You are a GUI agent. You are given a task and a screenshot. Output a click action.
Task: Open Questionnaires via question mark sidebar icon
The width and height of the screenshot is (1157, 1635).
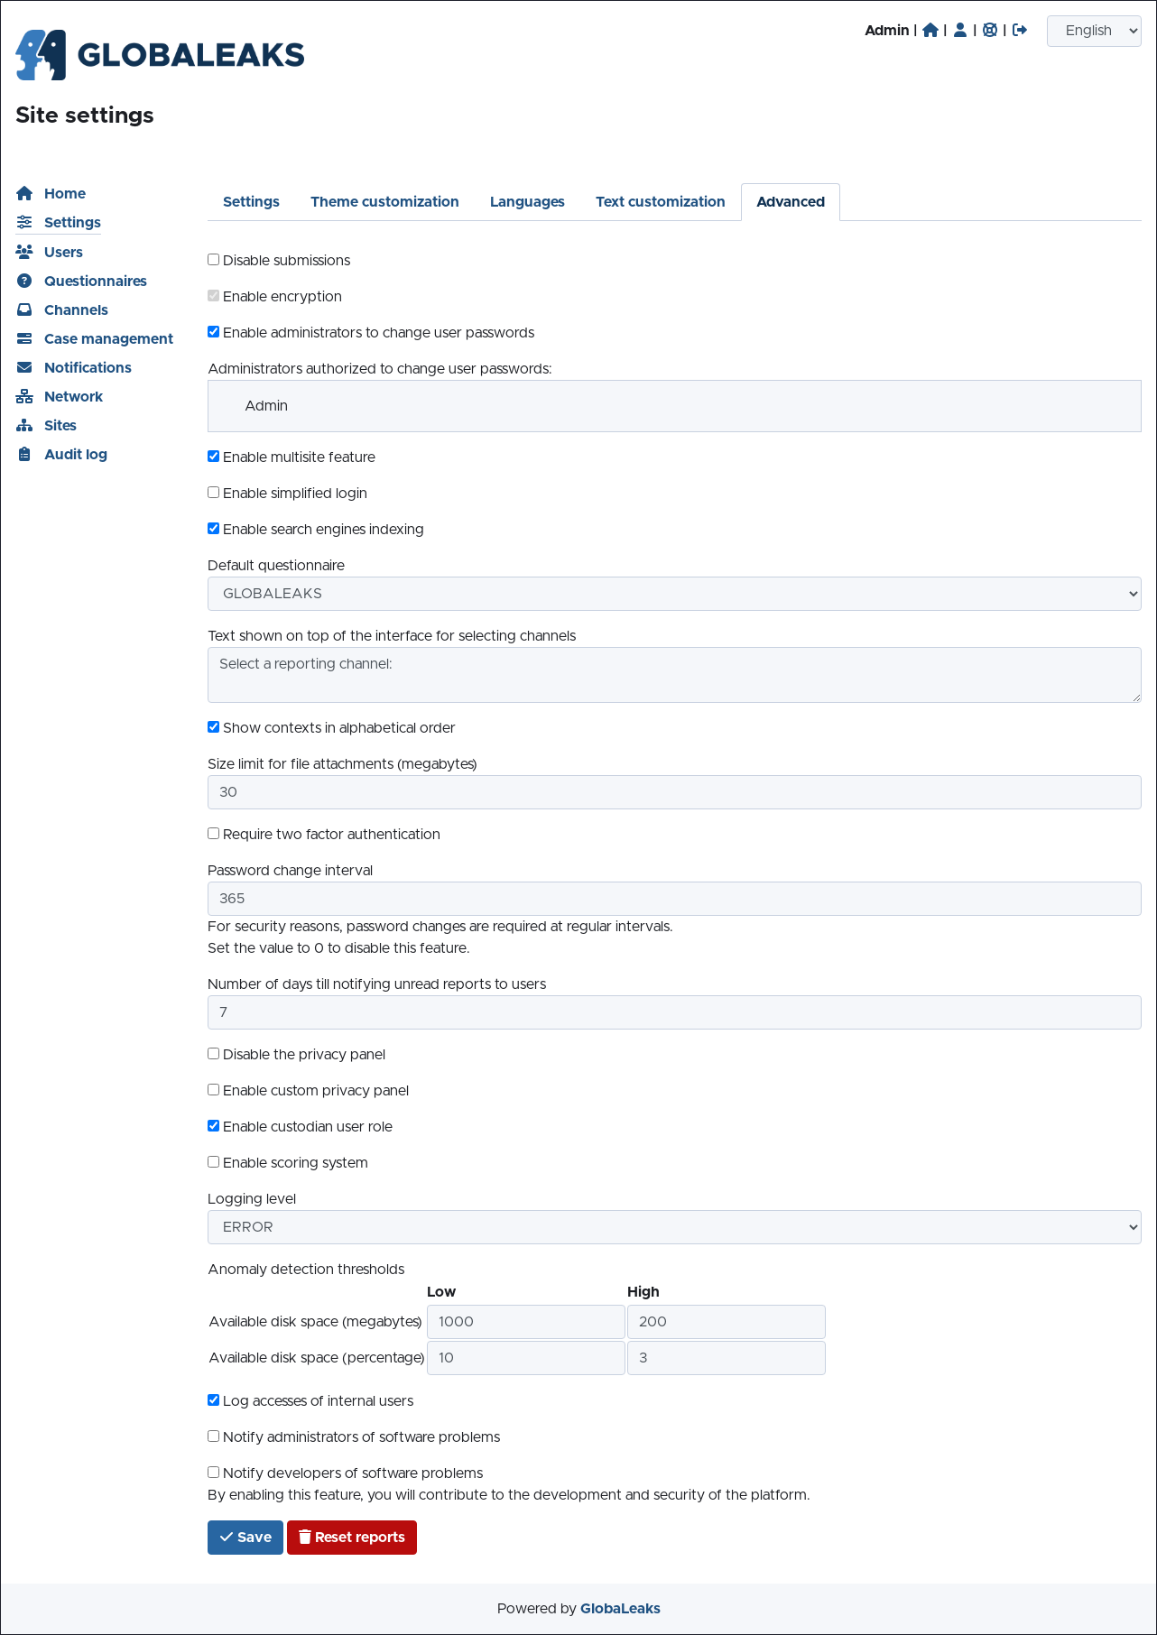point(24,281)
